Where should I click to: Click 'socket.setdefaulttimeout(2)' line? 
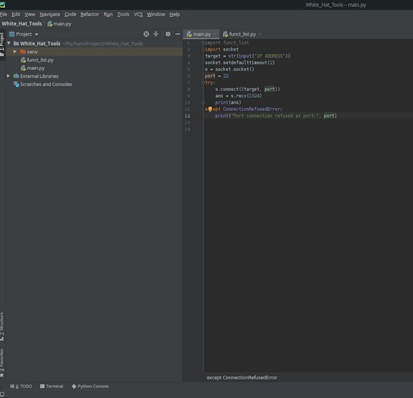pos(240,62)
